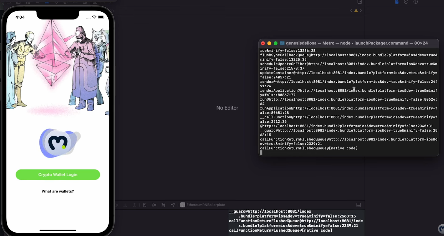Viewport: 444px width, 236px height.
Task: Click the yellow warning triangle icon
Action: (356, 11)
